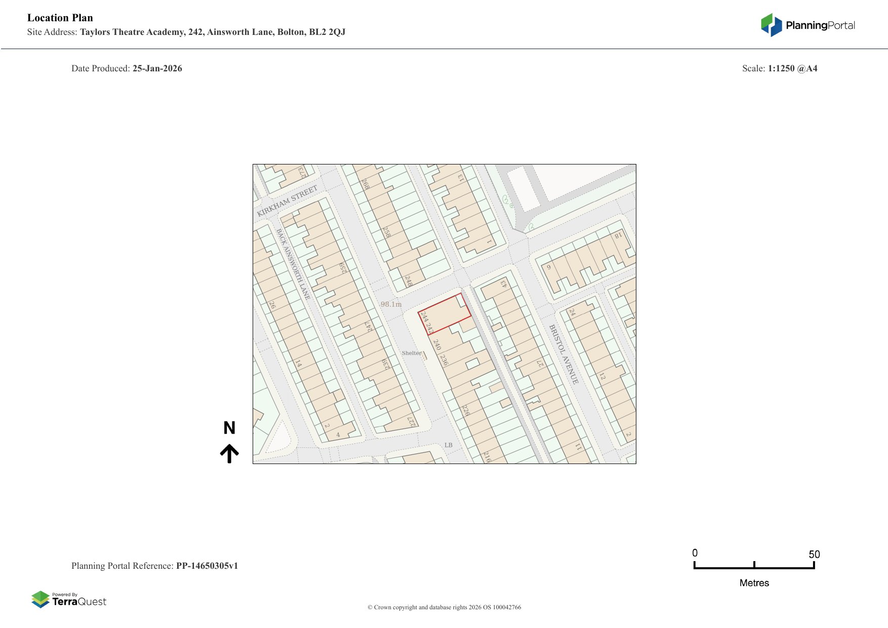Click the PlanningPortal wordmark text
The width and height of the screenshot is (888, 628).
click(820, 25)
